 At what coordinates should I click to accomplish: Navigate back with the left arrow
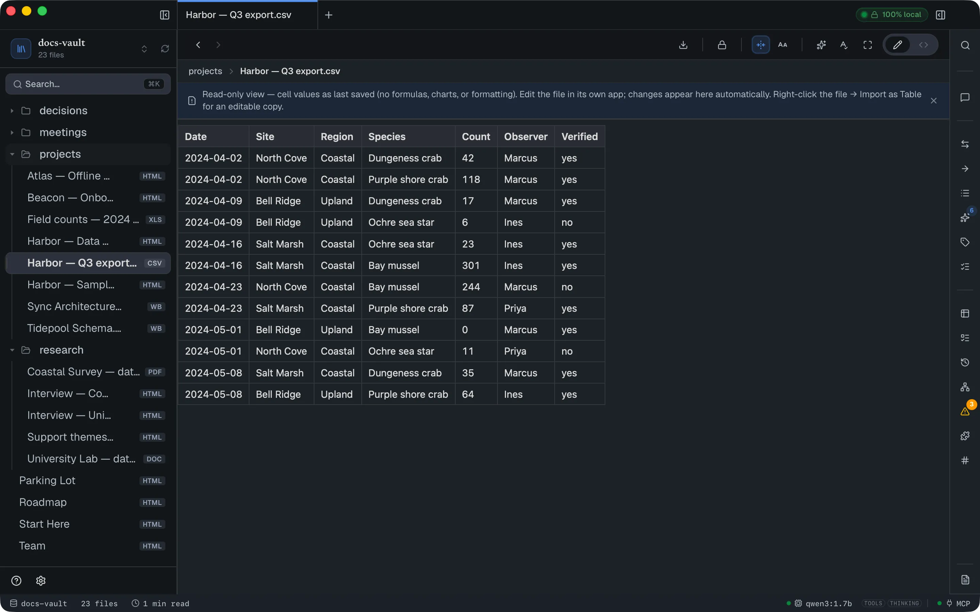click(x=198, y=45)
